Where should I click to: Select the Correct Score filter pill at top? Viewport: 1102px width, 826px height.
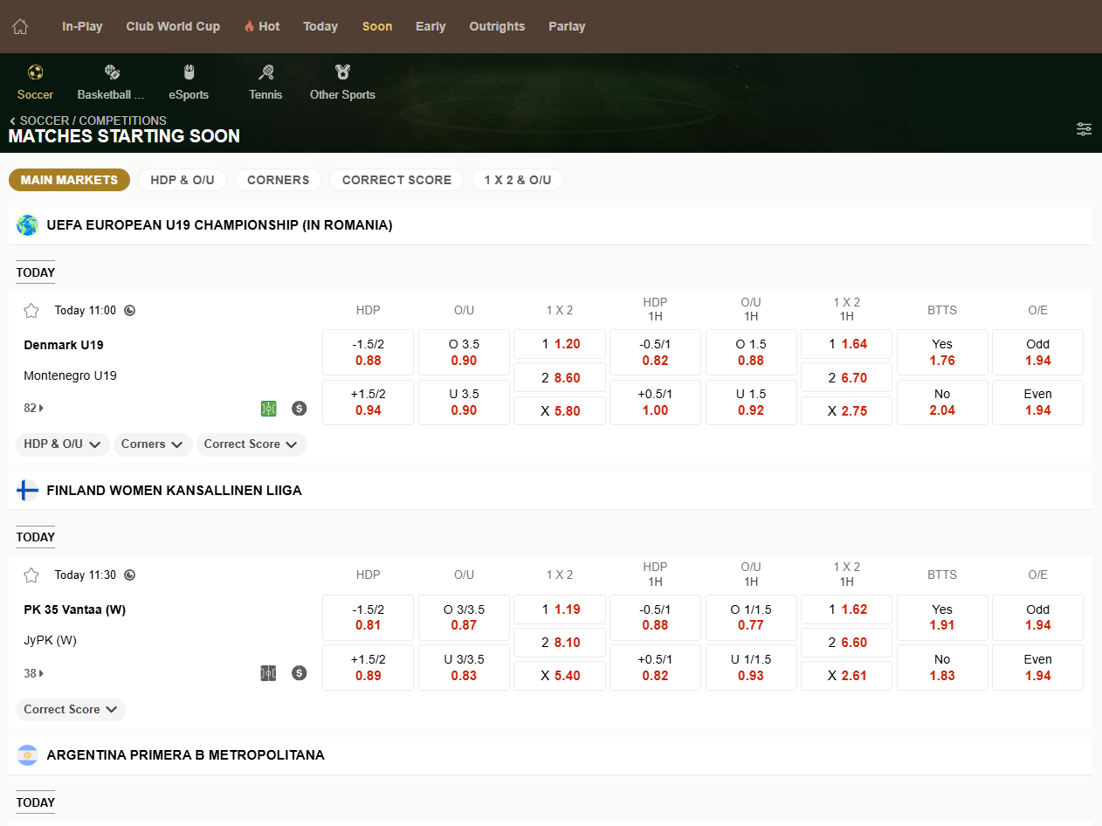click(x=396, y=180)
